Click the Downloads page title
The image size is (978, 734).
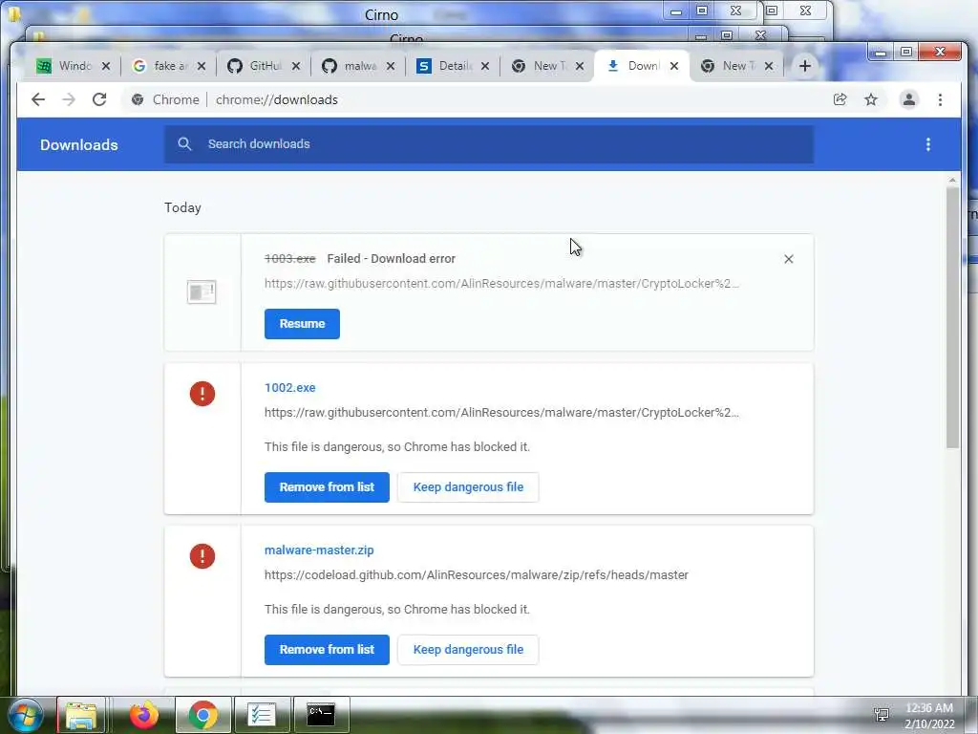click(79, 145)
